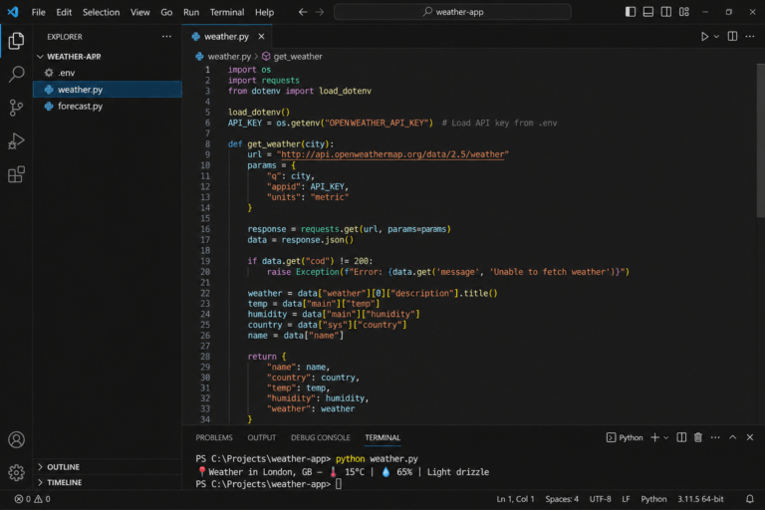Select language mode Python in status bar
This screenshot has height=510, width=765.
click(653, 499)
